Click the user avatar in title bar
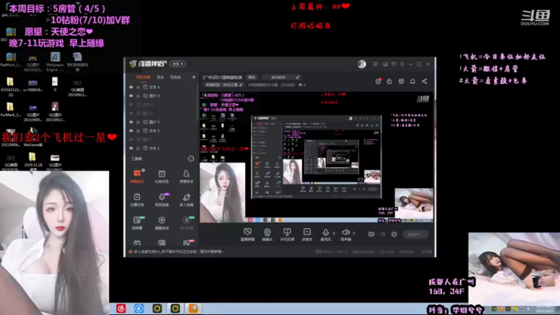The width and height of the screenshot is (560, 315). pos(362,64)
